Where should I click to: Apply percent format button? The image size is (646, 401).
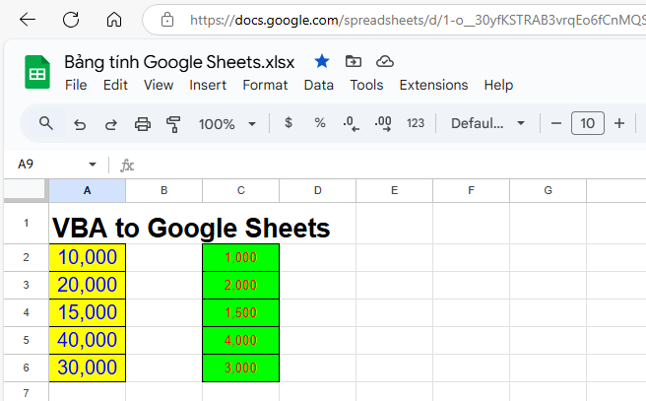pyautogui.click(x=320, y=123)
